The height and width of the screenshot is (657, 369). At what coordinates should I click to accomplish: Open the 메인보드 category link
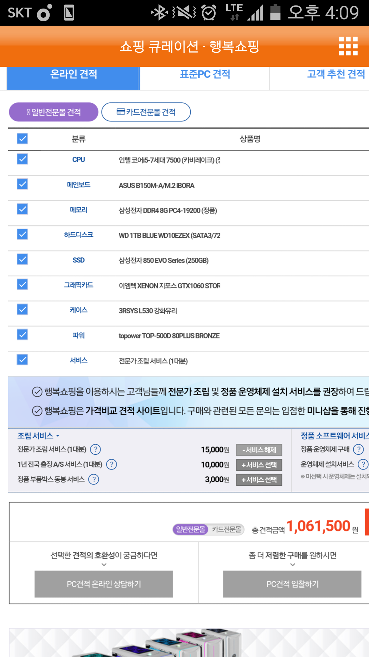click(79, 185)
